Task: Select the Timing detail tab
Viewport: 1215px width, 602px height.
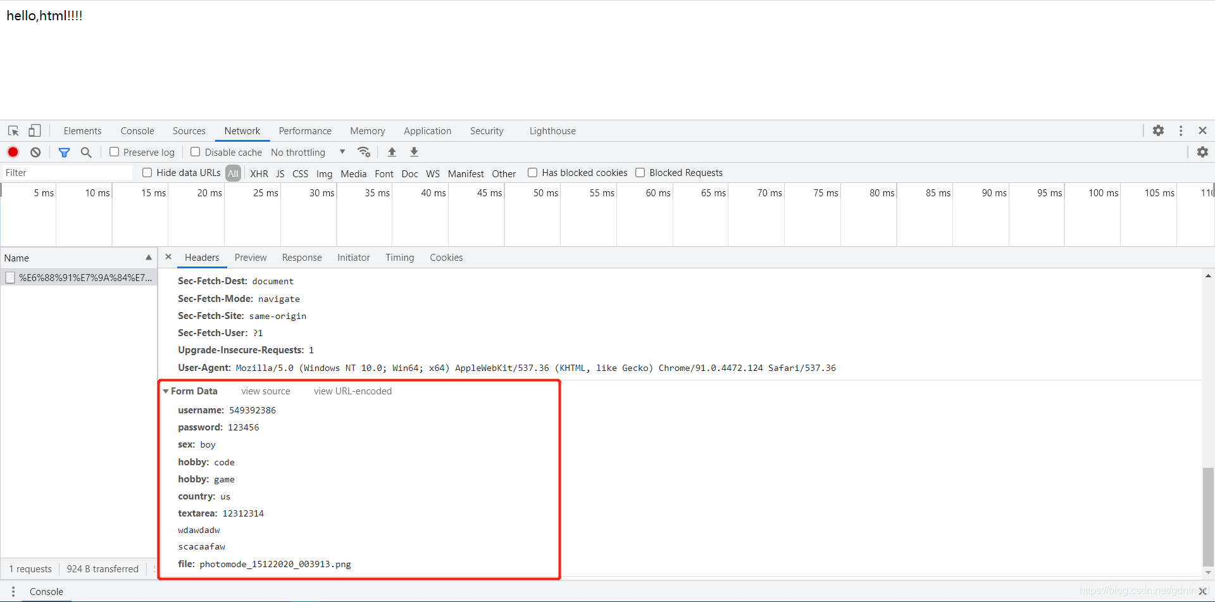Action: pyautogui.click(x=400, y=258)
